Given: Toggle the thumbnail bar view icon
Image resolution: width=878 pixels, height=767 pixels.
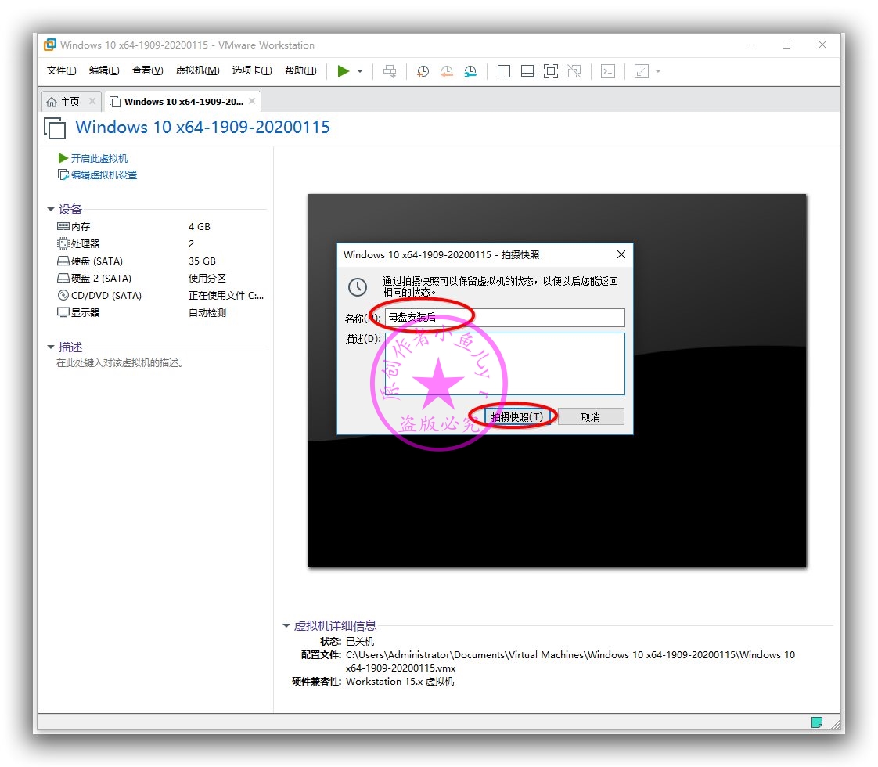Looking at the screenshot, I should [x=527, y=71].
